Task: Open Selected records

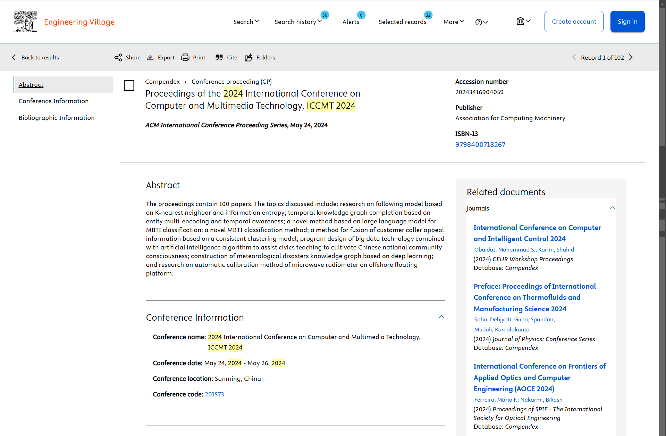Action: click(x=402, y=22)
